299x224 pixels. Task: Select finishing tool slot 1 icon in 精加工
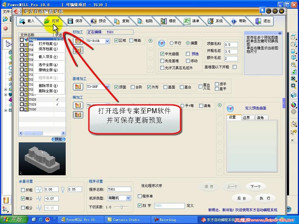click(78, 105)
